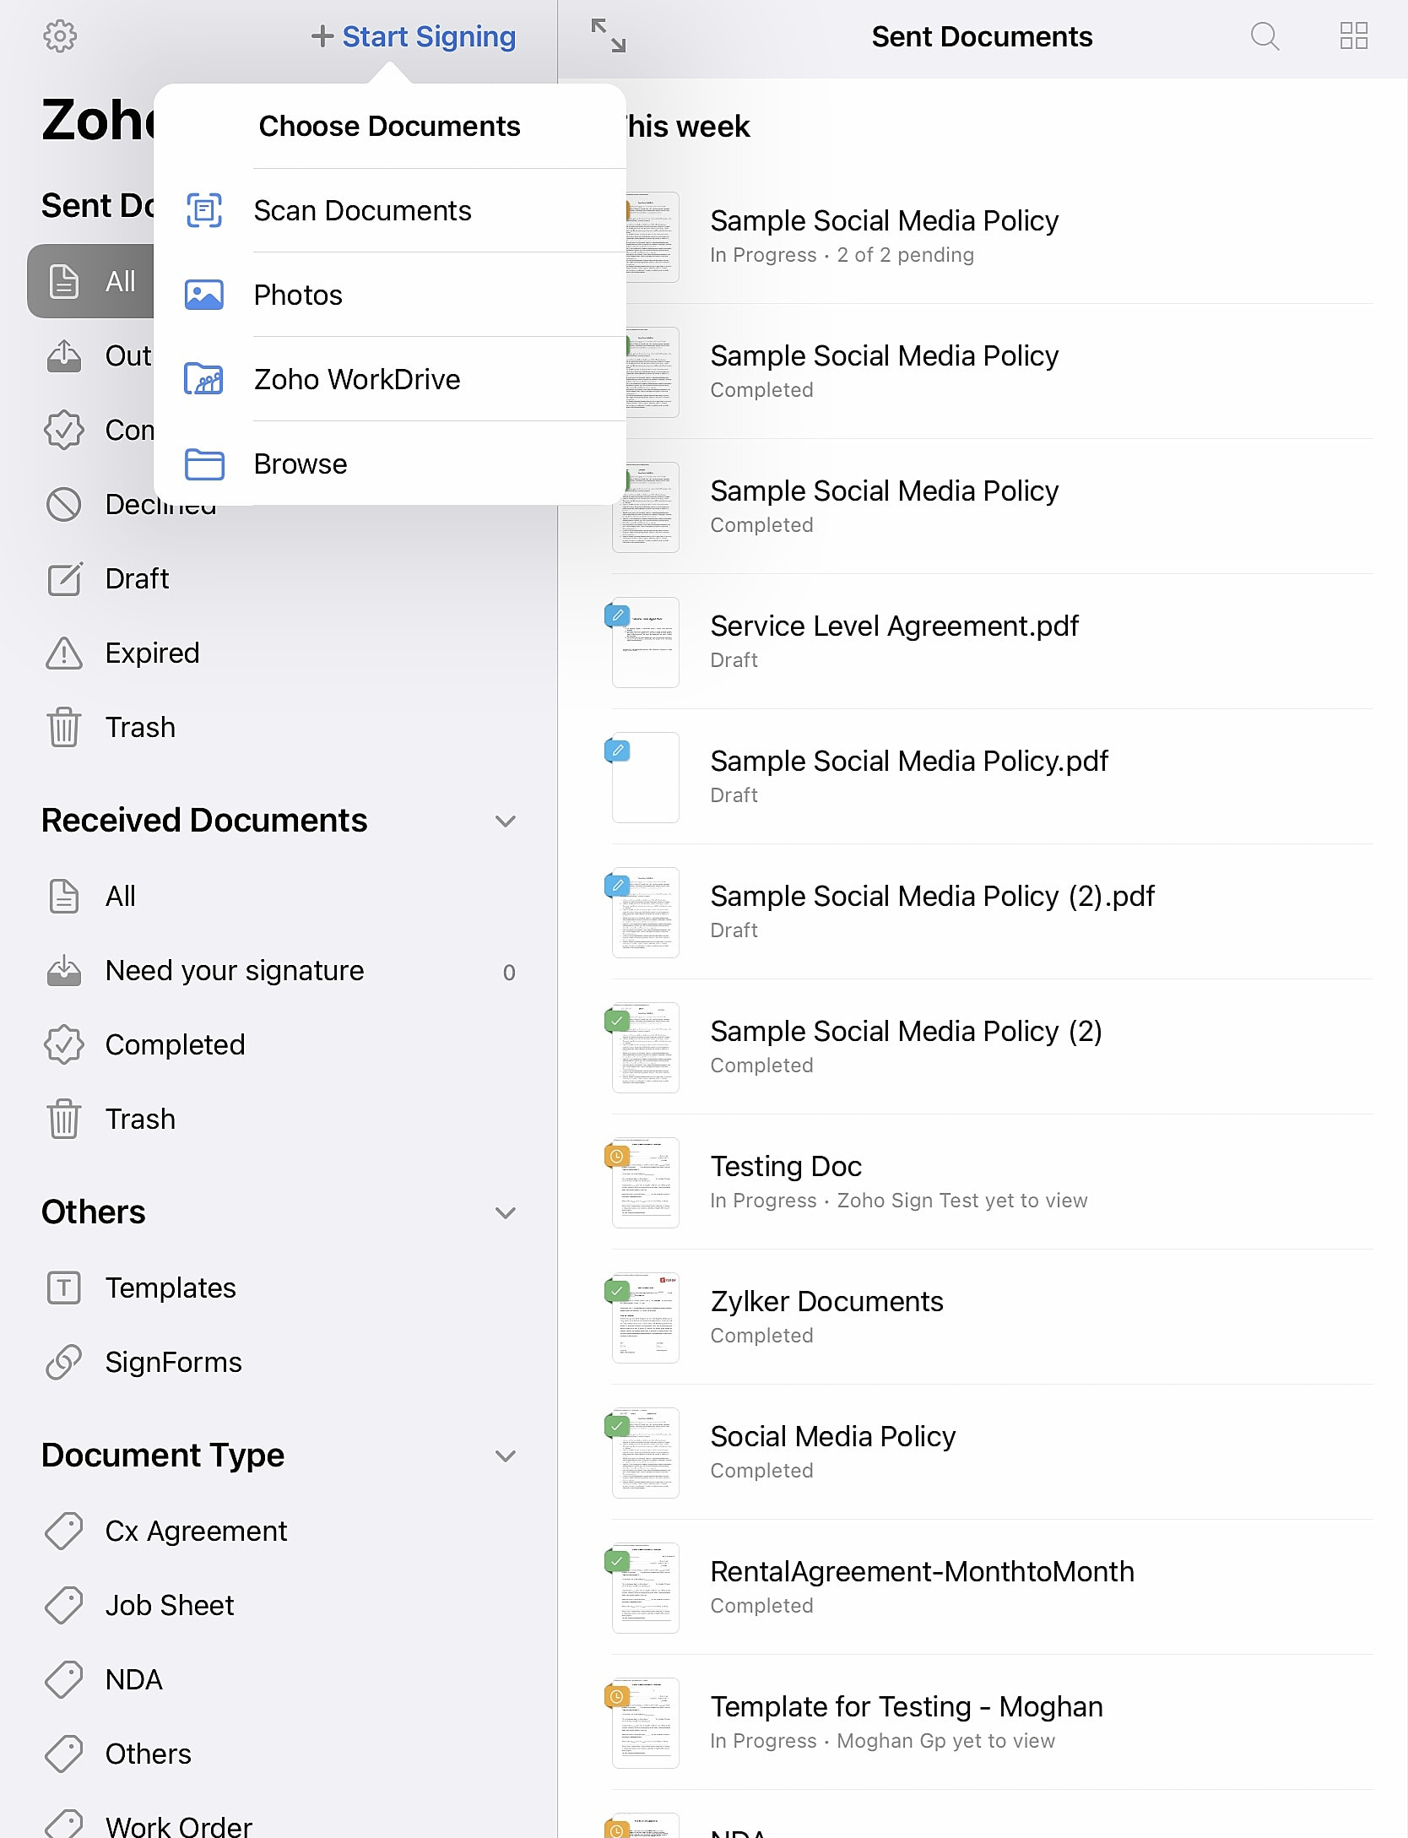Click the Sent Documents All page icon

click(x=64, y=281)
